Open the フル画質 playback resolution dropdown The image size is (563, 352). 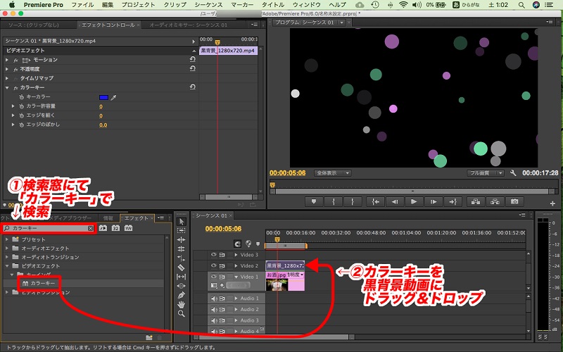486,173
